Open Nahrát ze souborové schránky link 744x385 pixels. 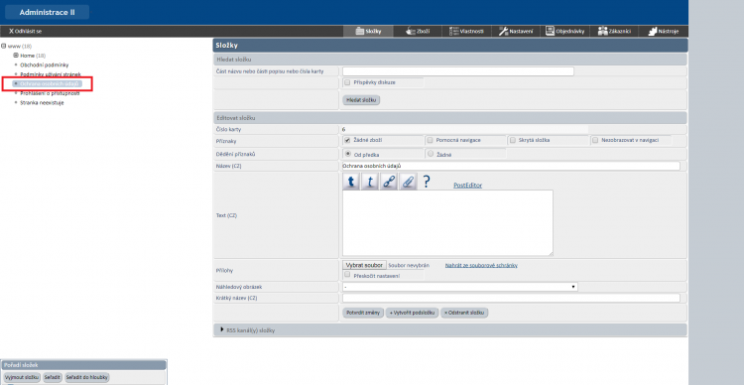click(x=481, y=265)
